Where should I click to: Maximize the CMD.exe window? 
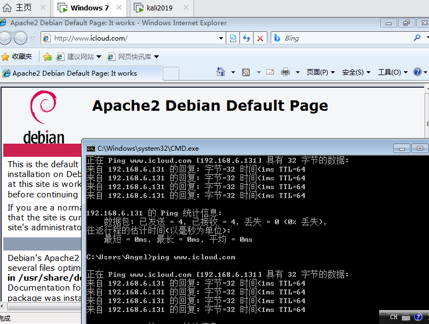click(x=420, y=149)
